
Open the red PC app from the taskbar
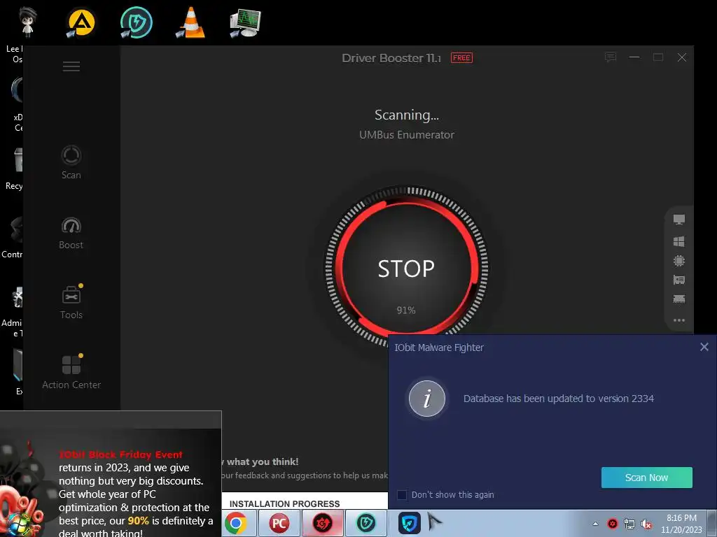(279, 523)
